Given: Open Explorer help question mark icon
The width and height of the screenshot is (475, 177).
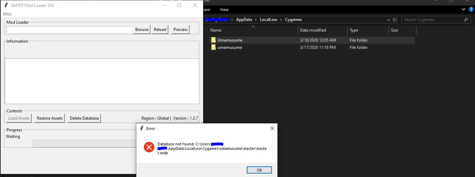Looking at the screenshot, I should [x=471, y=10].
